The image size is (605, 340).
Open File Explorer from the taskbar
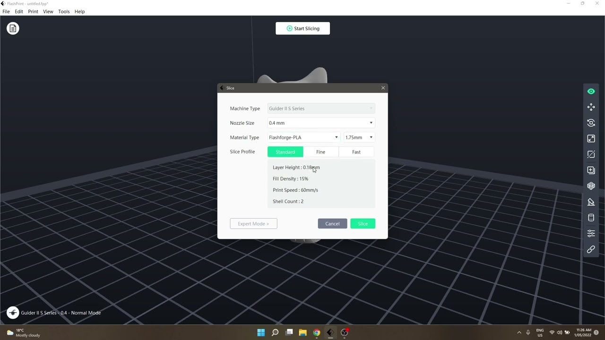click(x=303, y=332)
